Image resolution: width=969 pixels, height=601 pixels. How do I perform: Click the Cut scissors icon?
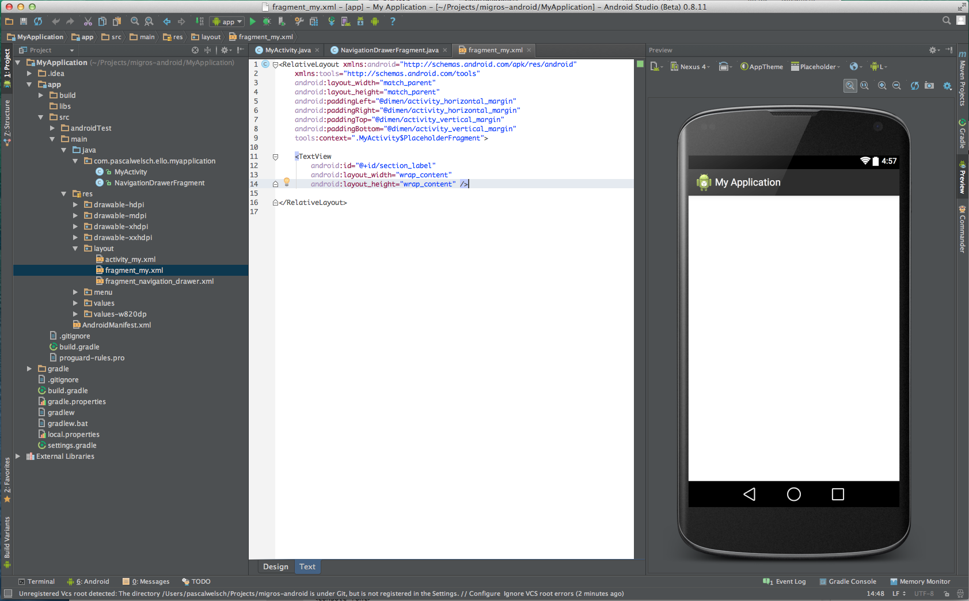tap(88, 21)
